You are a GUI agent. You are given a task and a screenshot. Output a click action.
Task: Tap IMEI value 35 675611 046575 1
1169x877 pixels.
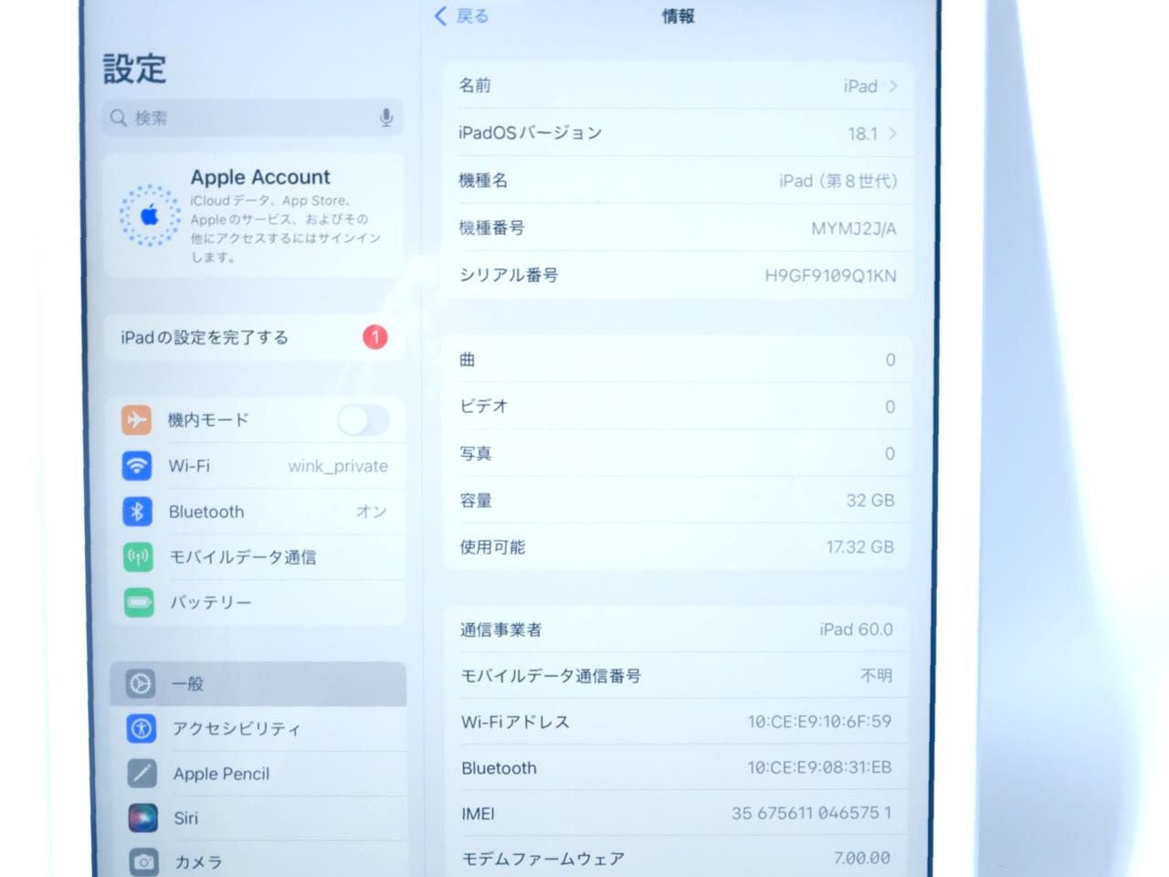811,813
